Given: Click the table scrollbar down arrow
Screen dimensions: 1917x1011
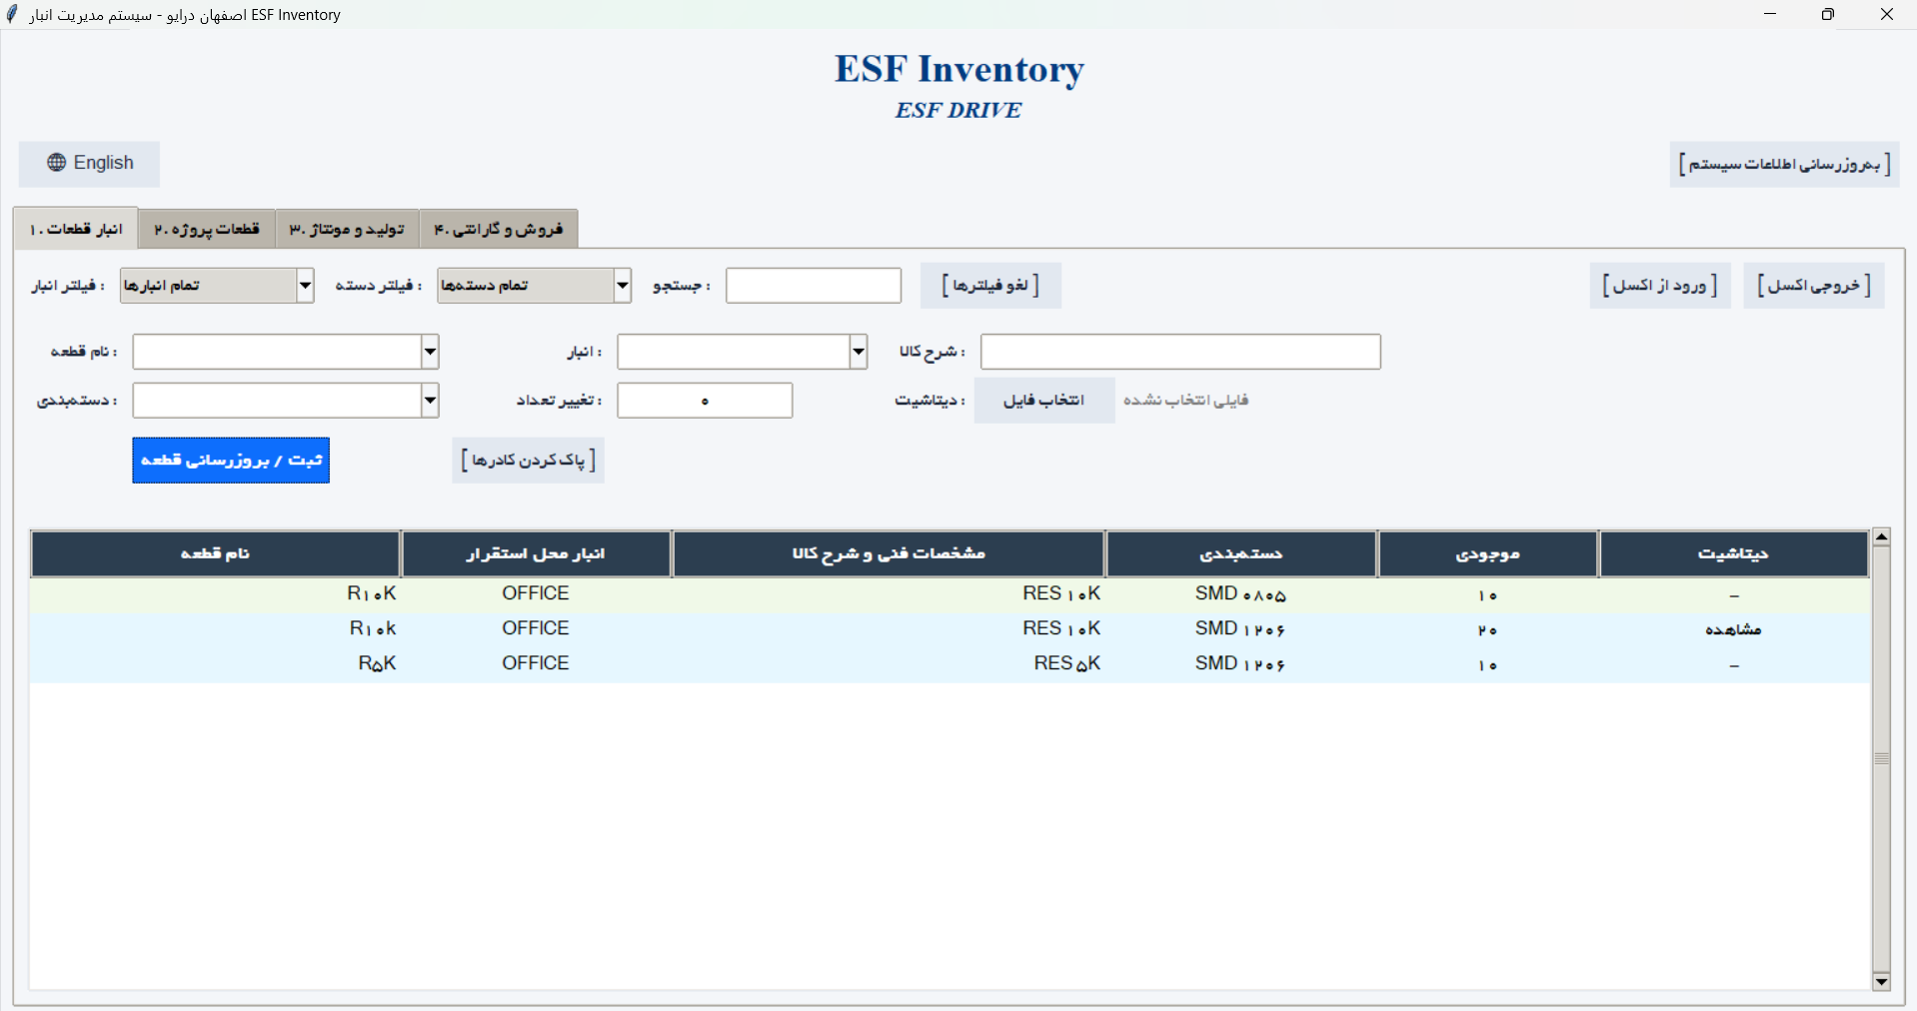Looking at the screenshot, I should coord(1881,982).
